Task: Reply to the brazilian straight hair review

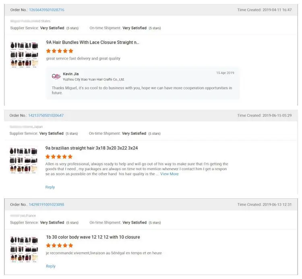Action: pyautogui.click(x=50, y=187)
